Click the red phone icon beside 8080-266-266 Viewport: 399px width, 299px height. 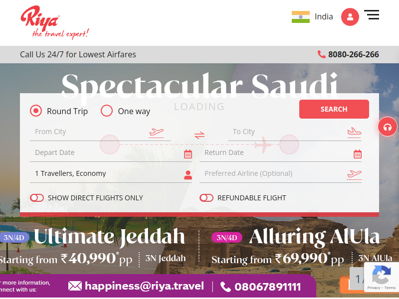pos(321,54)
